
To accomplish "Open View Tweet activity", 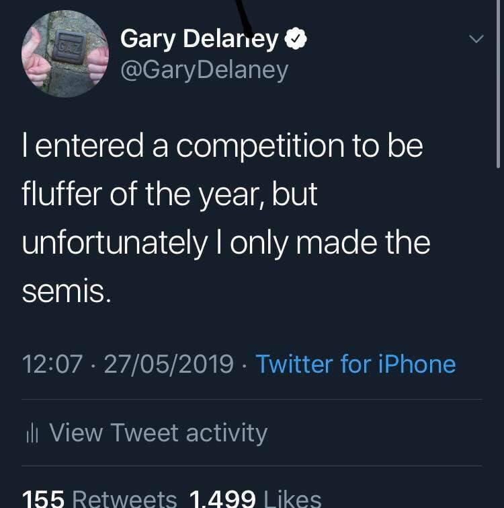I will point(158,433).
